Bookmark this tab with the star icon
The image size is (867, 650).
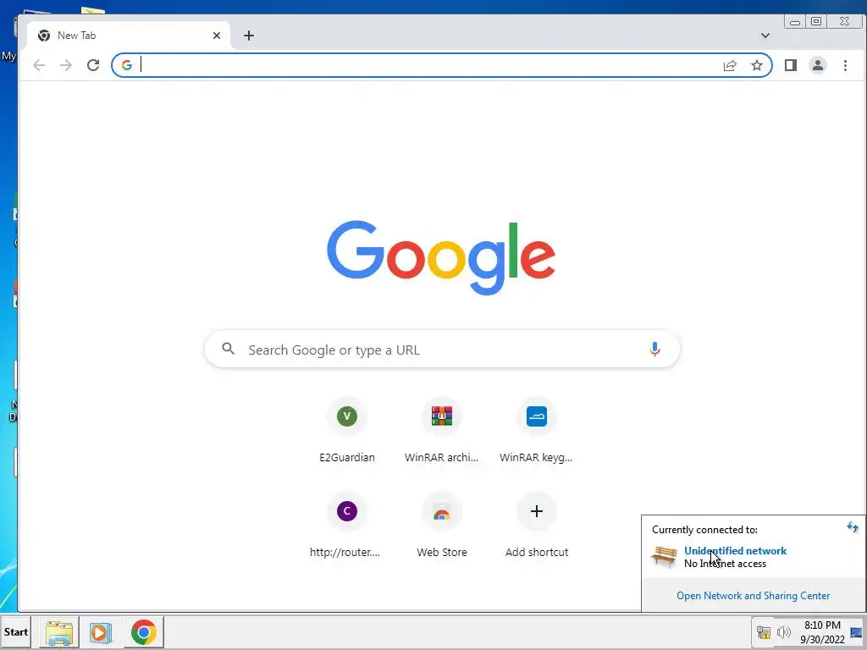point(757,65)
